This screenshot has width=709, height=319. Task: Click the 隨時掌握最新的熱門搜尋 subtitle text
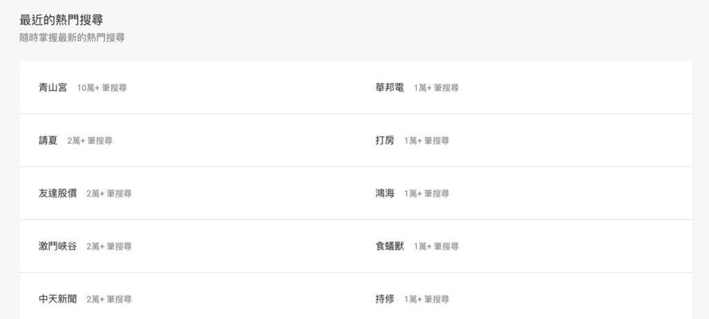click(x=72, y=38)
